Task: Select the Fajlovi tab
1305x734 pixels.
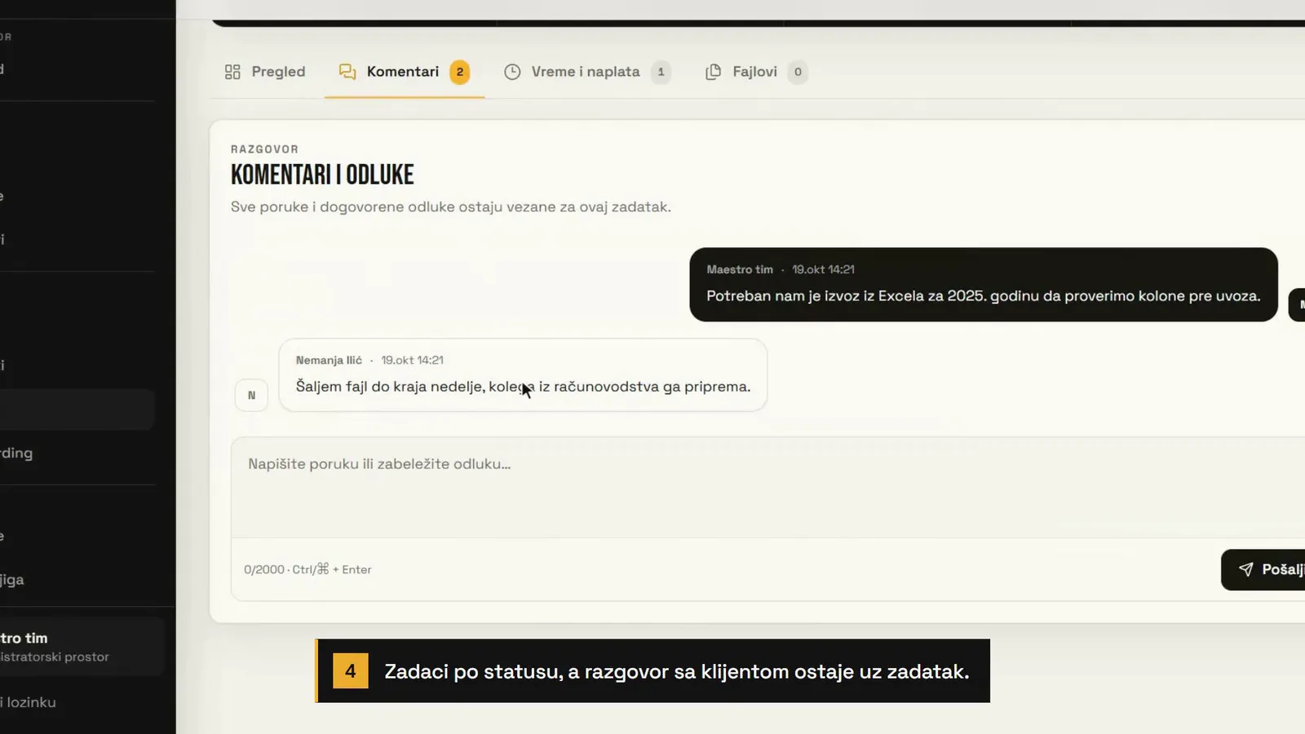Action: (756, 72)
